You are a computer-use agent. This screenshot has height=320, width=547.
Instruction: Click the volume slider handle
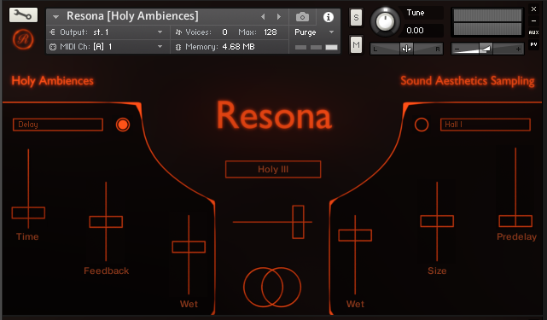click(486, 49)
